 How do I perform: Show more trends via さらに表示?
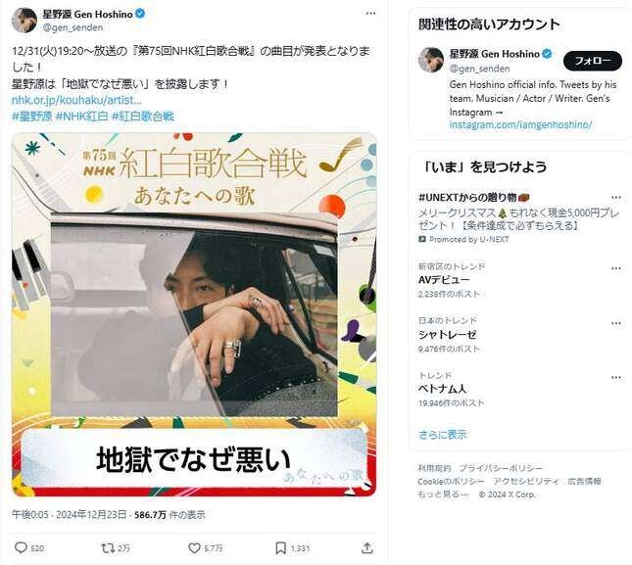tap(443, 435)
